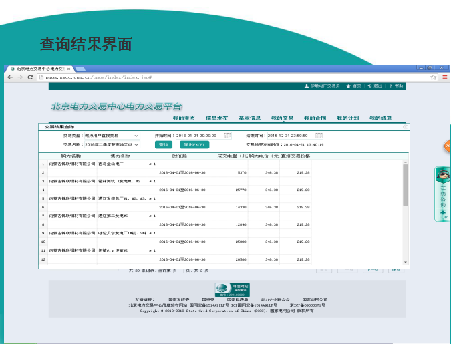
Task: Click the 退出 logout link
Action: point(376,86)
